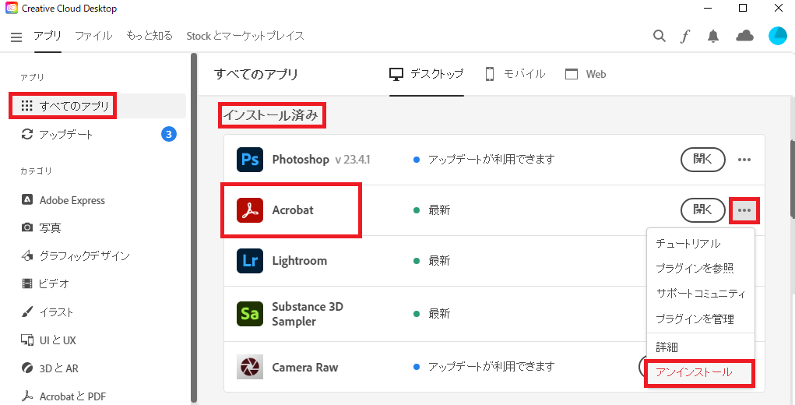Click the Photoshop app icon
Image resolution: width=795 pixels, height=405 pixels.
249,160
